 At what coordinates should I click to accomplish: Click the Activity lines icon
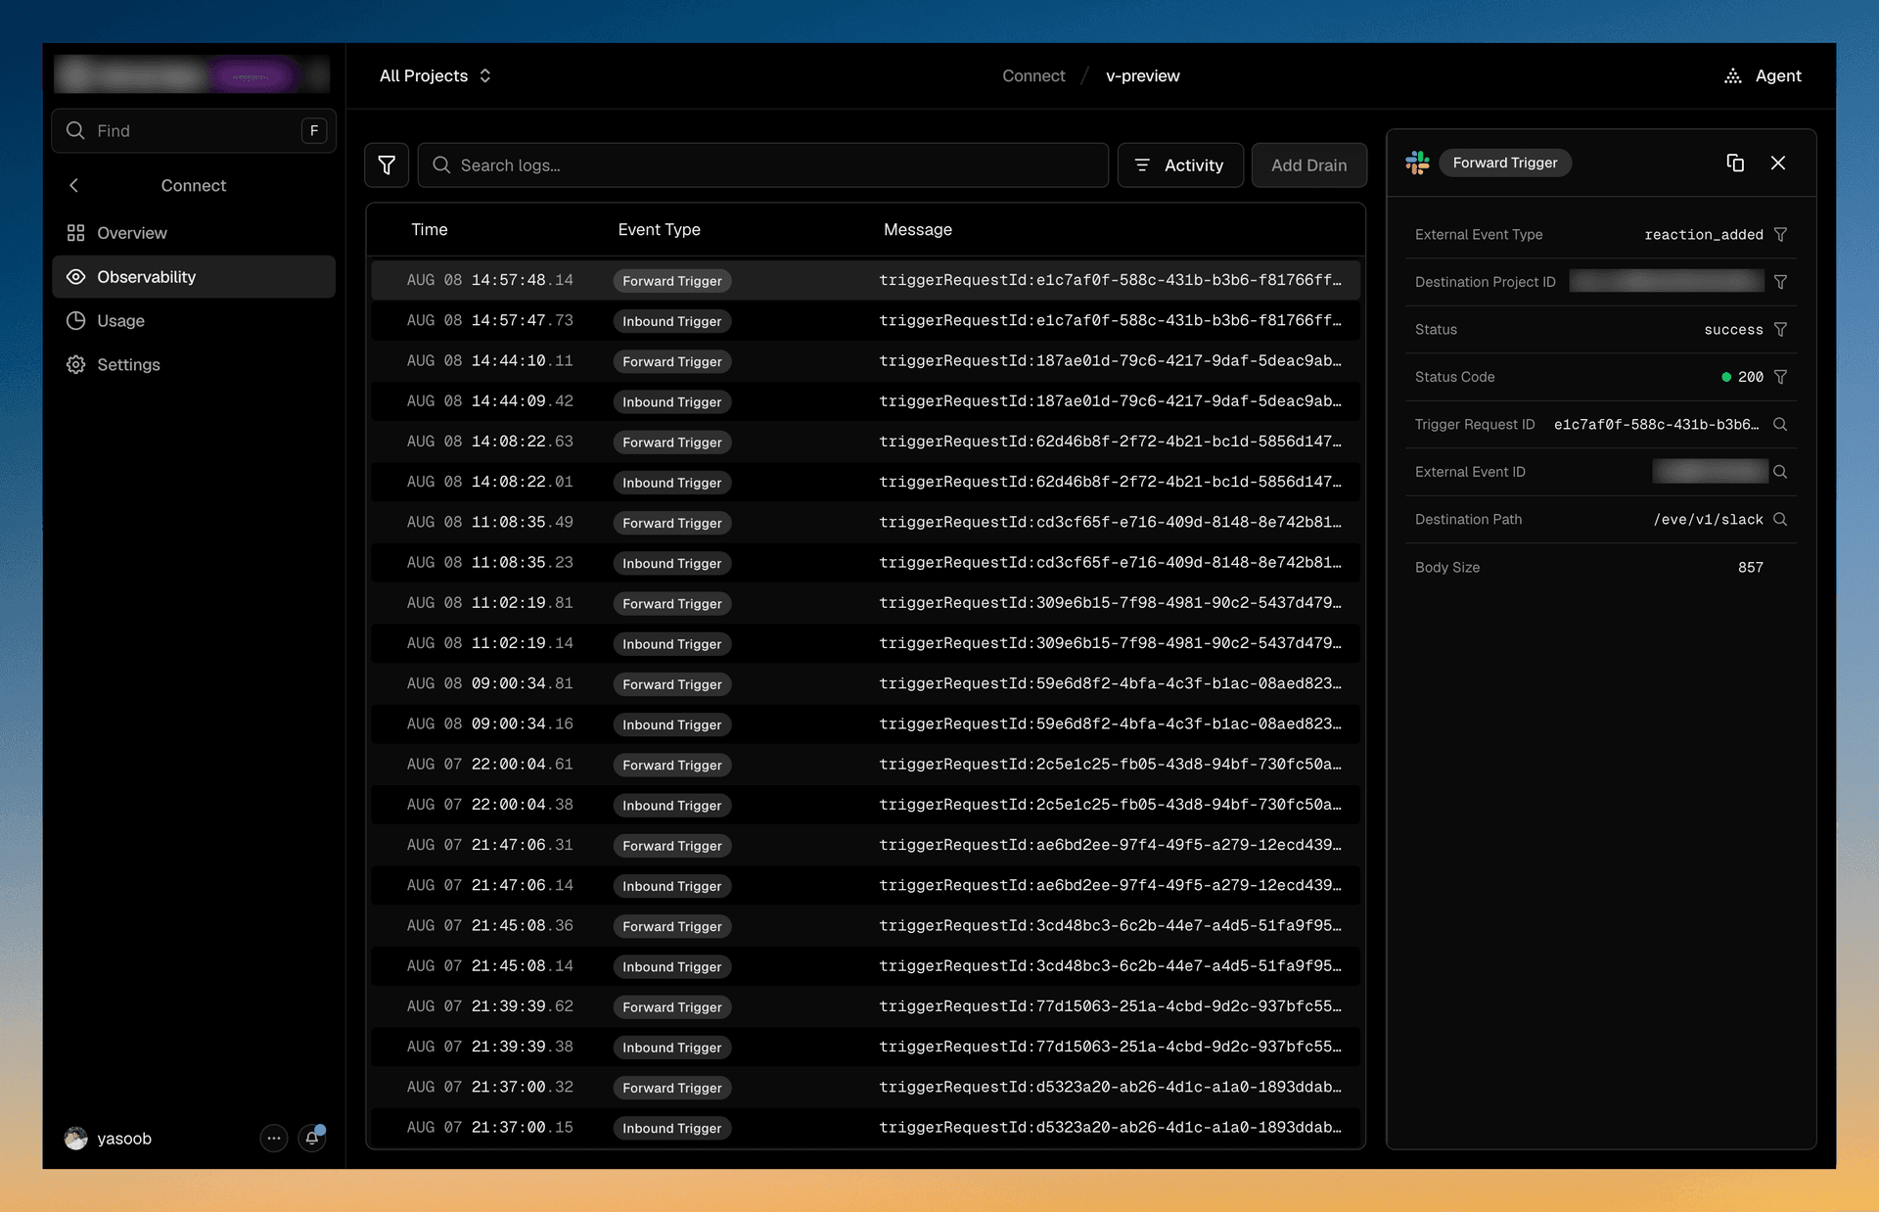(1142, 165)
